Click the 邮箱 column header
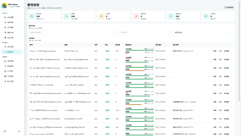241x136 pixels. [66, 45]
